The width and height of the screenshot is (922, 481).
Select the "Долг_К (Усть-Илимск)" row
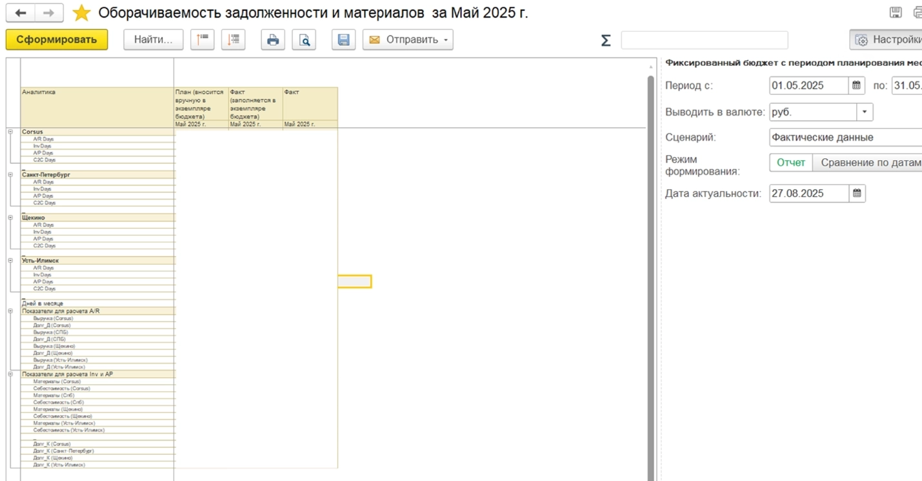tap(97, 465)
